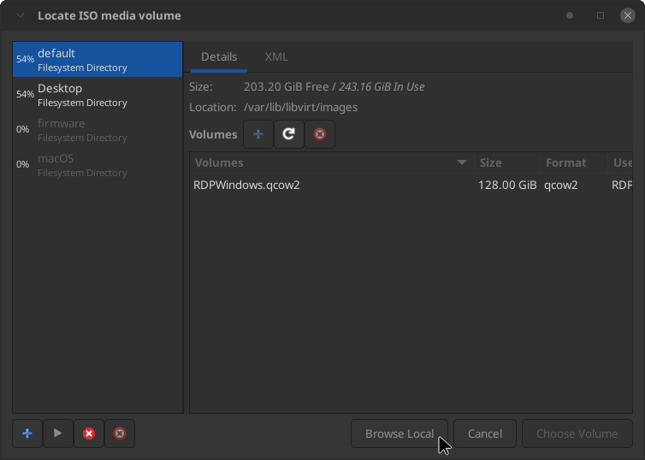The height and width of the screenshot is (460, 645).
Task: Sort volumes by Size column
Action: point(506,162)
